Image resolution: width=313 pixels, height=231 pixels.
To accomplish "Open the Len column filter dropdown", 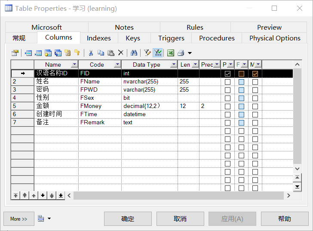I will pyautogui.click(x=196, y=64).
